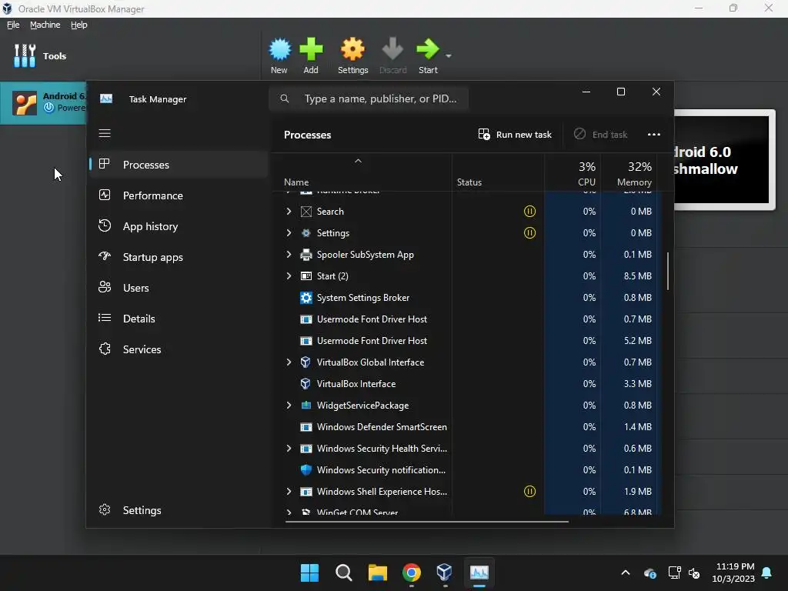Select the VirtualBox Interface process row
The width and height of the screenshot is (788, 591).
click(466, 384)
